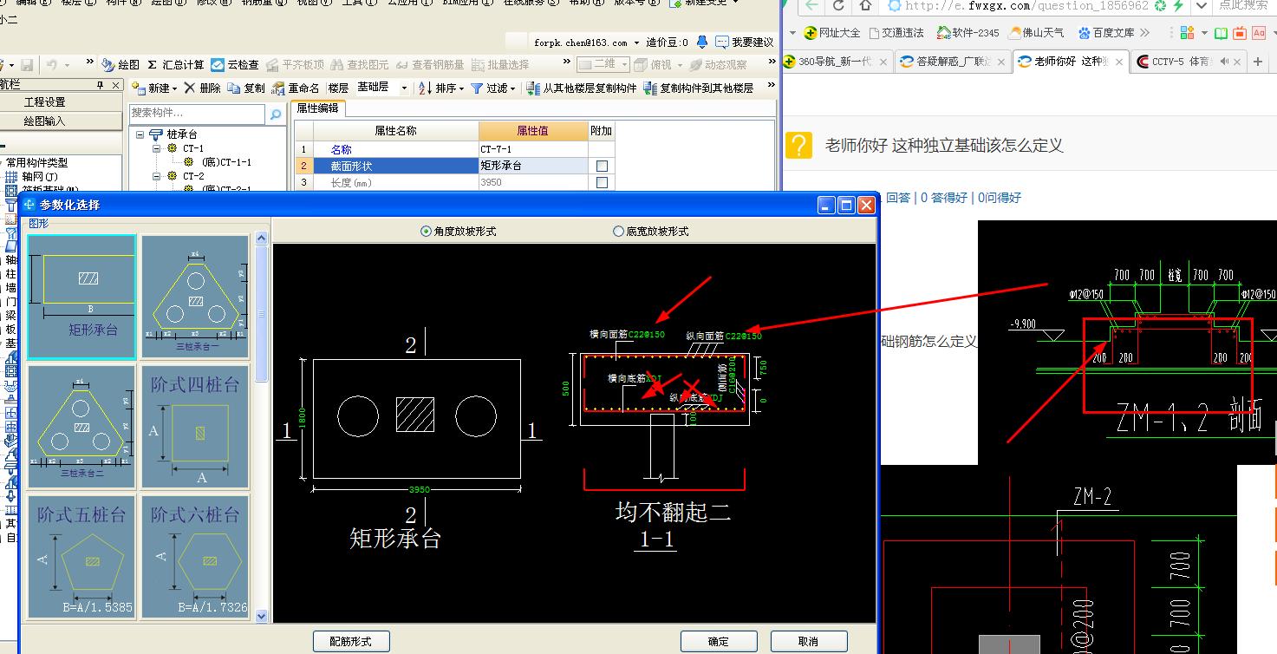
Task: Click the shape list scroll down arrow
Action: 263,615
